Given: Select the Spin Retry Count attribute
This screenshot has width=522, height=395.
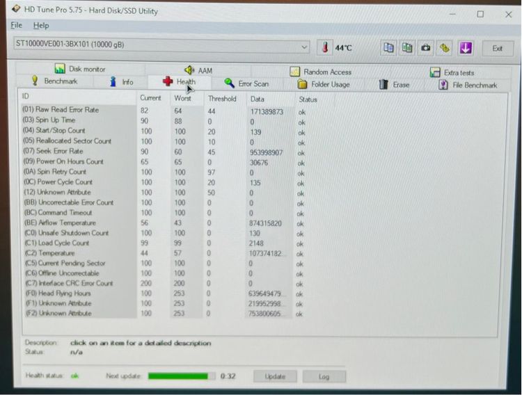Looking at the screenshot, I should 55,171.
